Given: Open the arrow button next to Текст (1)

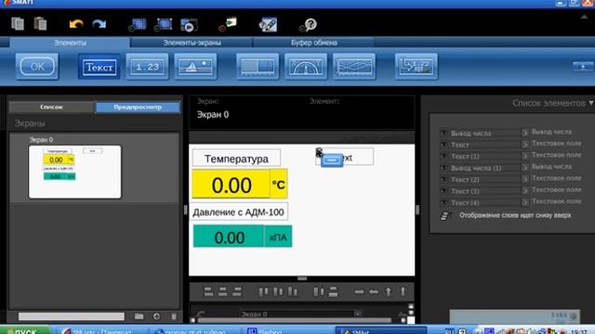Looking at the screenshot, I should pos(524,156).
